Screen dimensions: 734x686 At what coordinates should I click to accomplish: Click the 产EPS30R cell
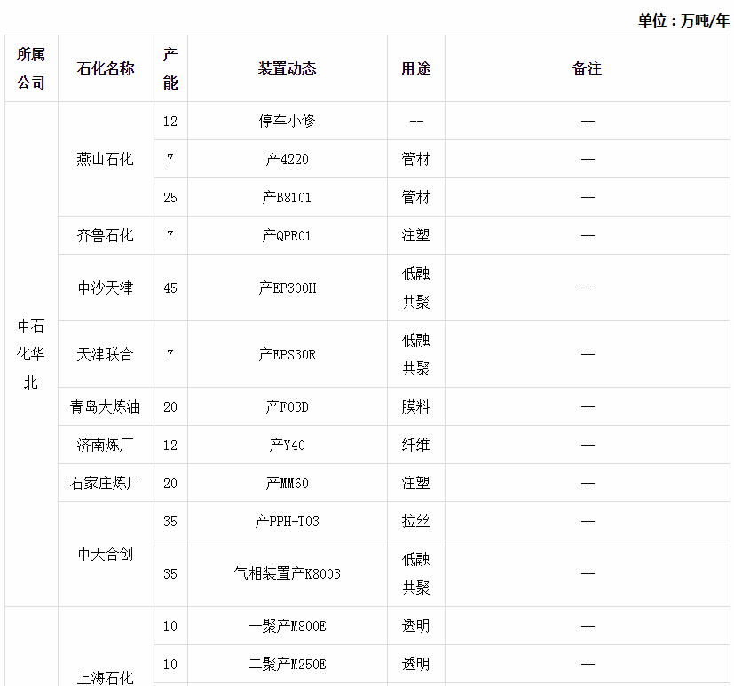(x=287, y=354)
